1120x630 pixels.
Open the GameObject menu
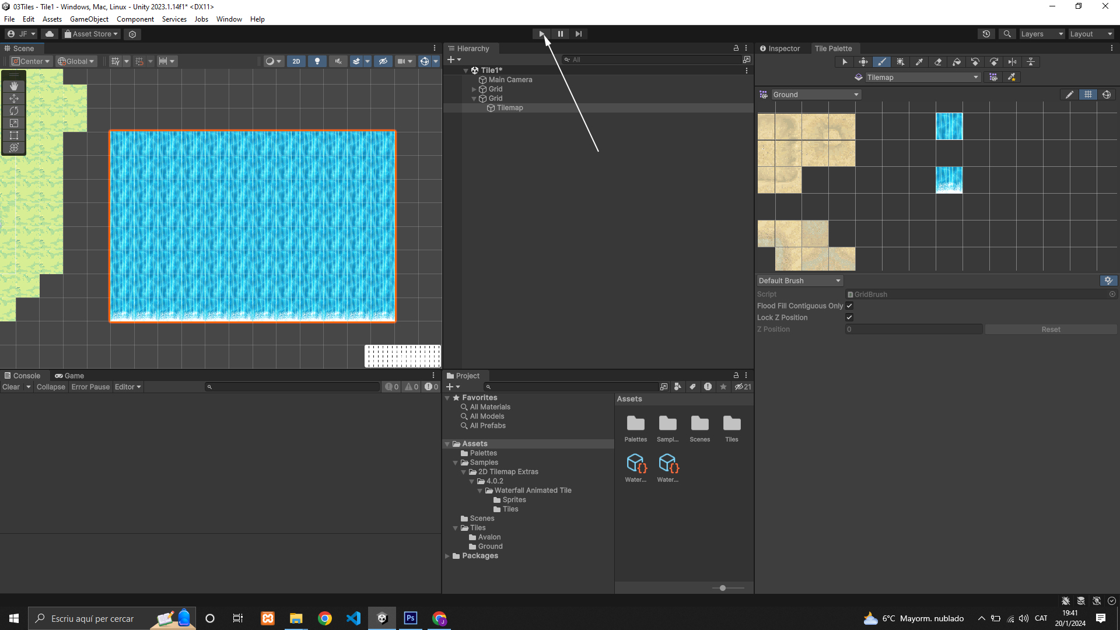89,19
